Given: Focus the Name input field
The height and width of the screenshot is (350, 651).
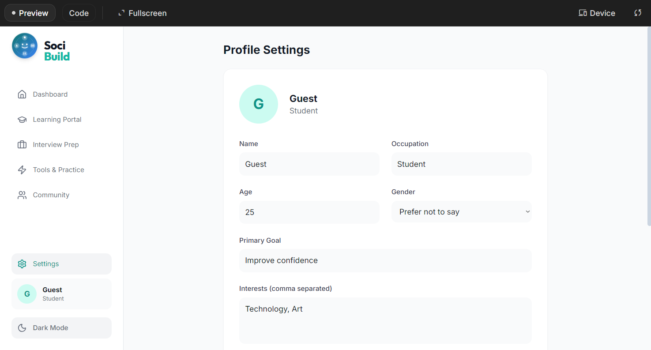Looking at the screenshot, I should click(309, 164).
